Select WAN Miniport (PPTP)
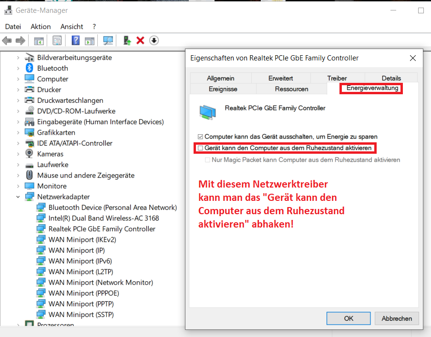The height and width of the screenshot is (337, 431). coord(81,304)
